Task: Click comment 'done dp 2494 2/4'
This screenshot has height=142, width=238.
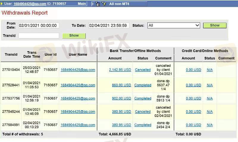Action: 163,125
